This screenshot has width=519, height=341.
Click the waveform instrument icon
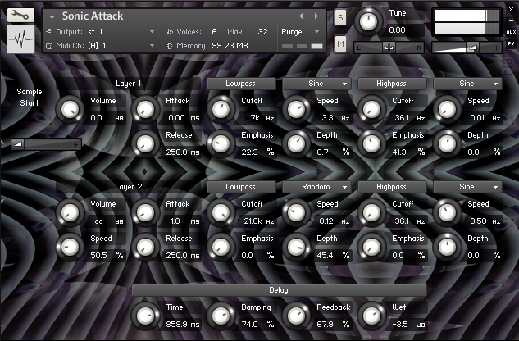point(20,39)
